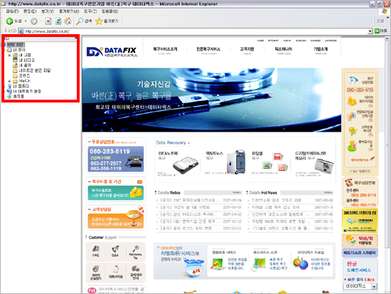This screenshot has width=391, height=294.
Task: Click the page icon in the address bar
Action: 22,31
